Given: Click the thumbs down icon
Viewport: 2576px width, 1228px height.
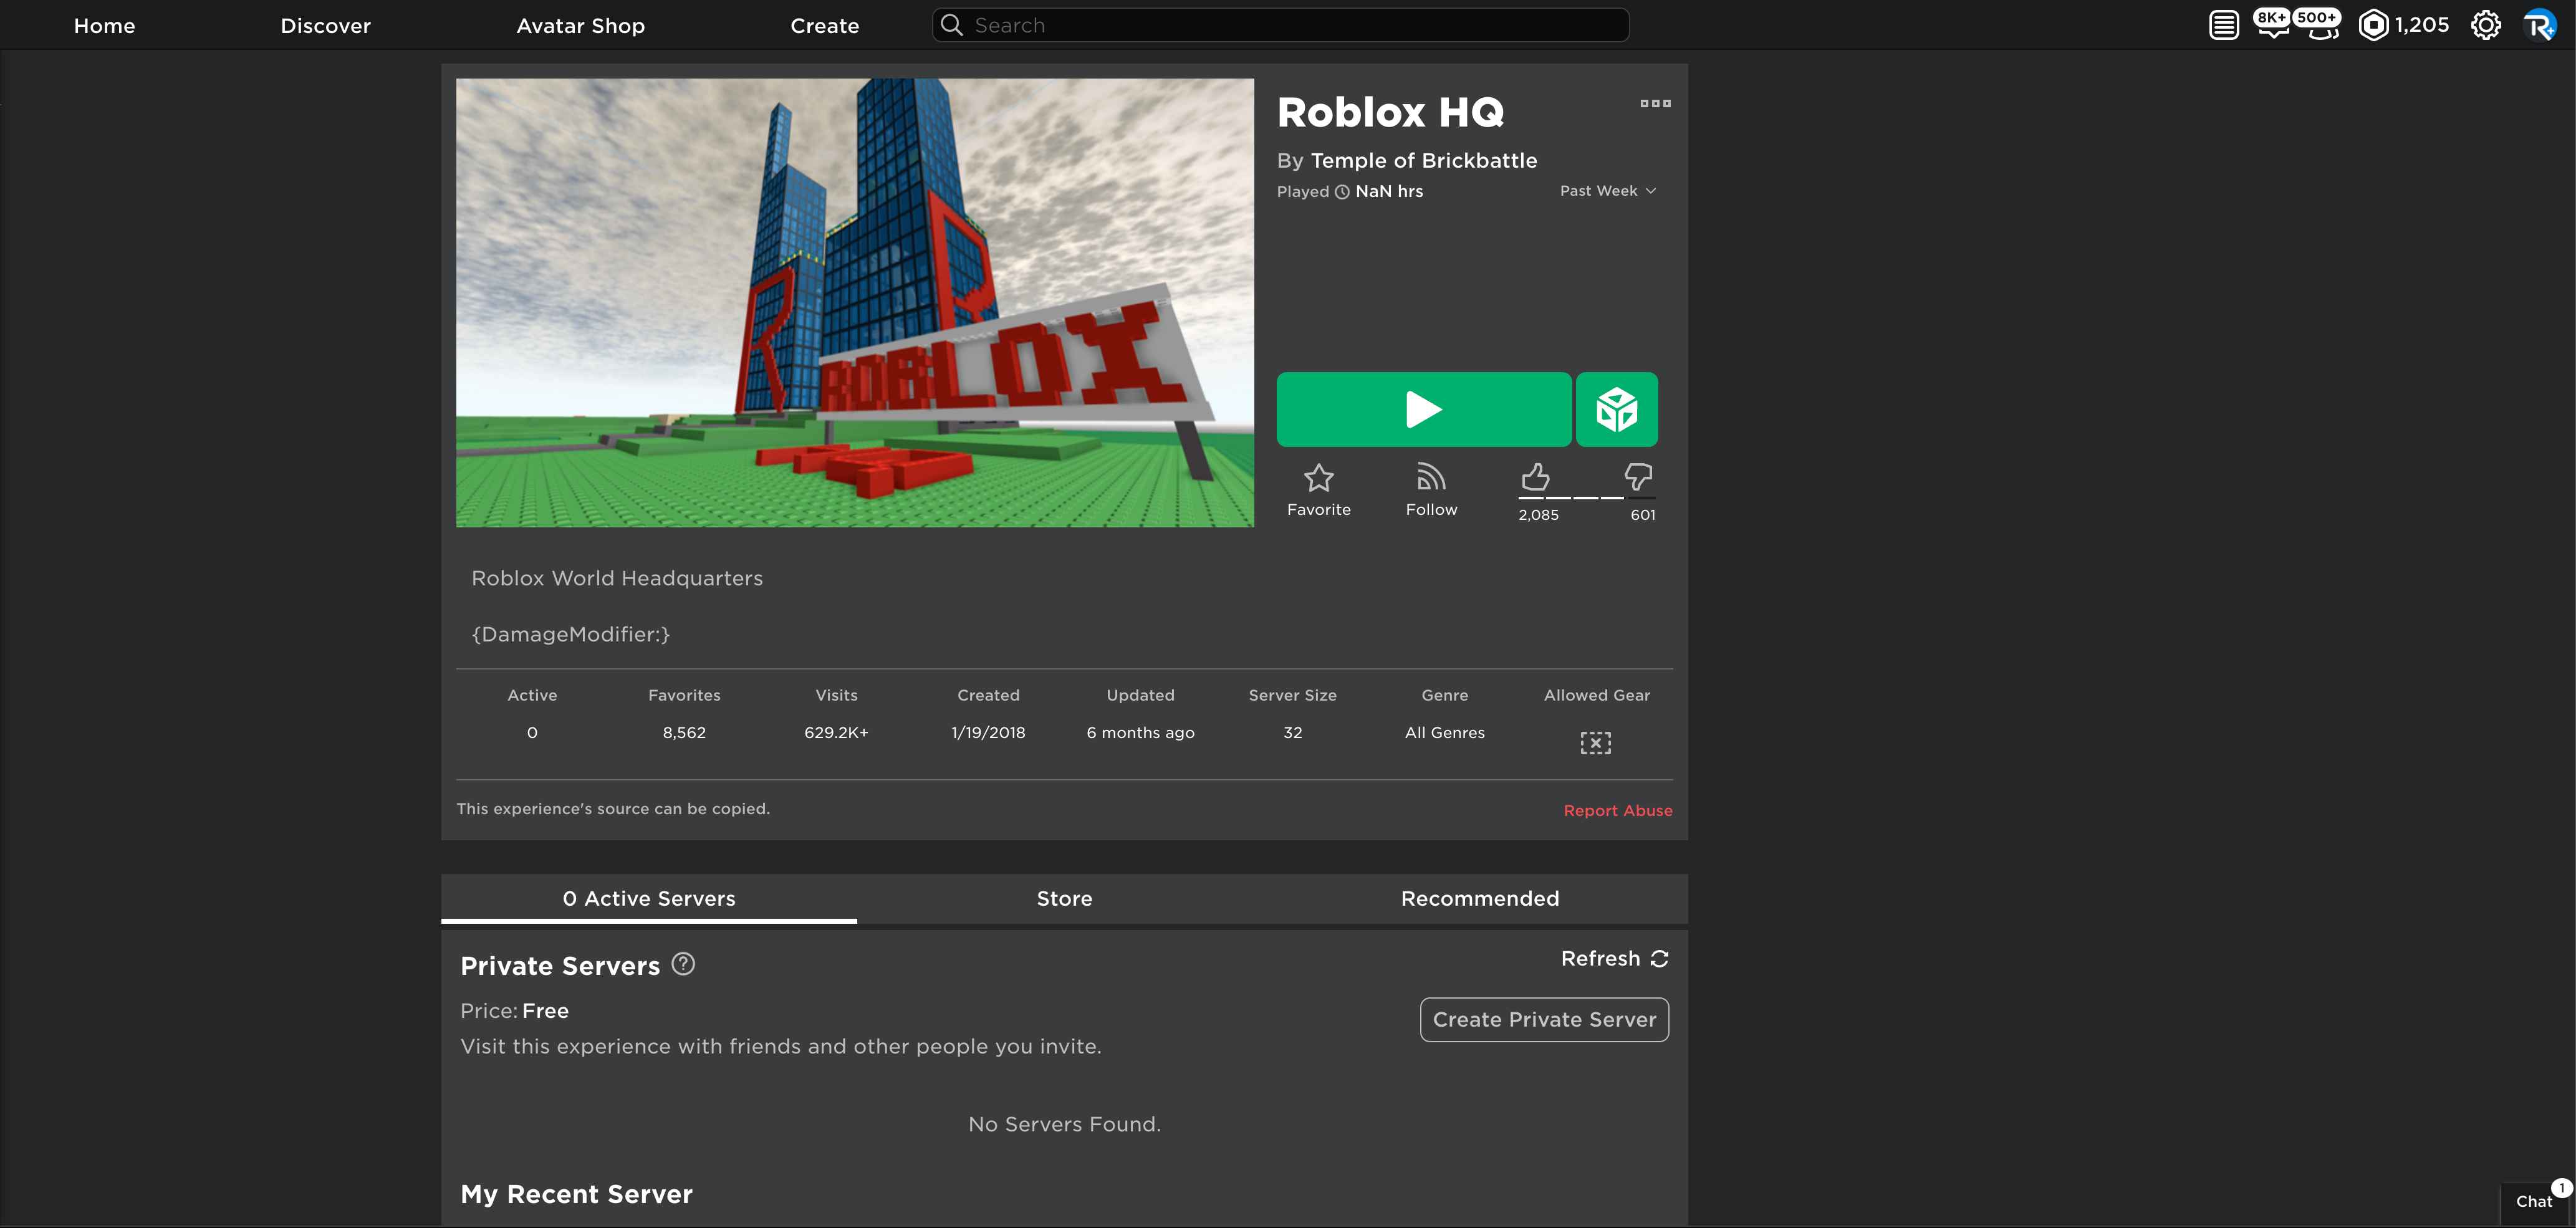Looking at the screenshot, I should click(1639, 477).
